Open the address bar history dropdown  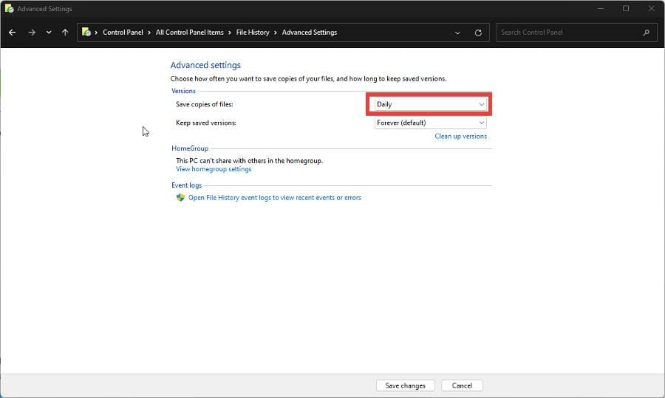[x=457, y=32]
